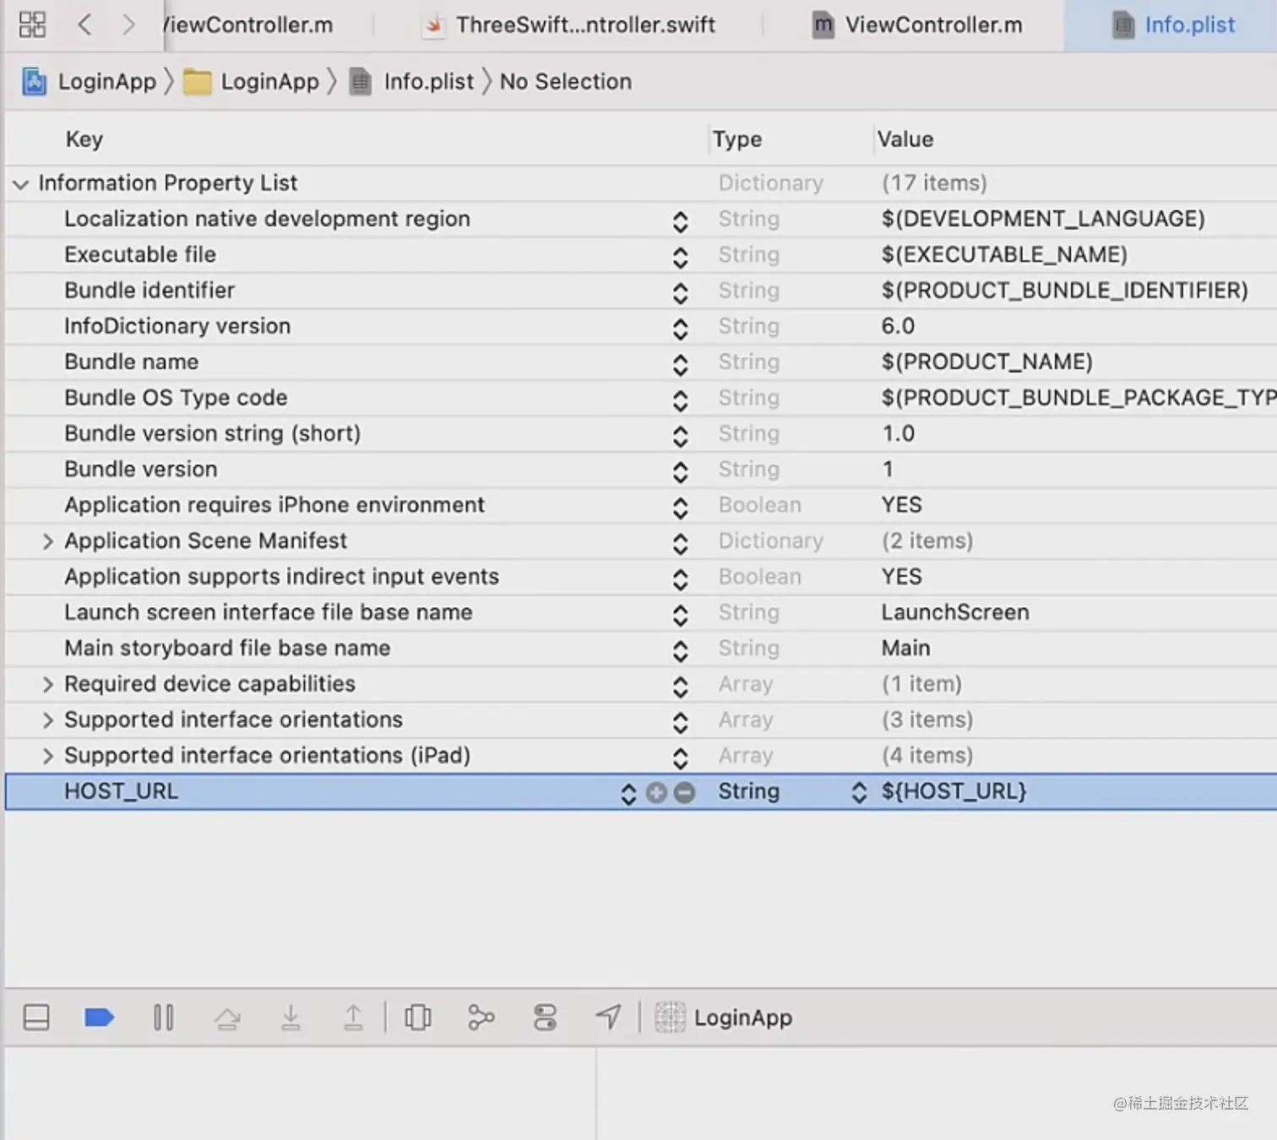The height and width of the screenshot is (1140, 1277).
Task: Go forward in editor history
Action: 128,24
